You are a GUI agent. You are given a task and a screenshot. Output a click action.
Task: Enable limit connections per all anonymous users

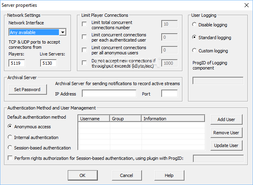coord(84,50)
